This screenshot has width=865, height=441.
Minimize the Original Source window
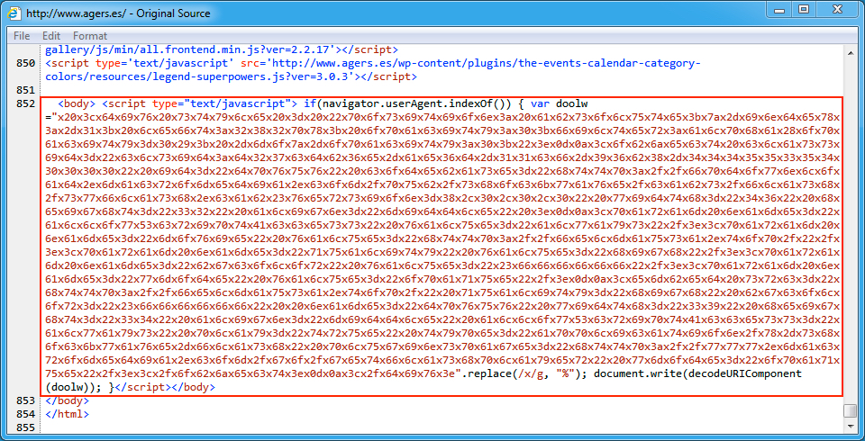tap(778, 9)
